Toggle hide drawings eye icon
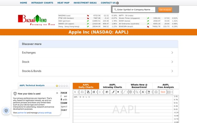This screenshot has height=123, width=197. click(107, 92)
